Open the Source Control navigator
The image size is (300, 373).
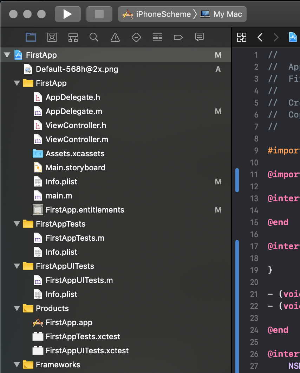52,37
